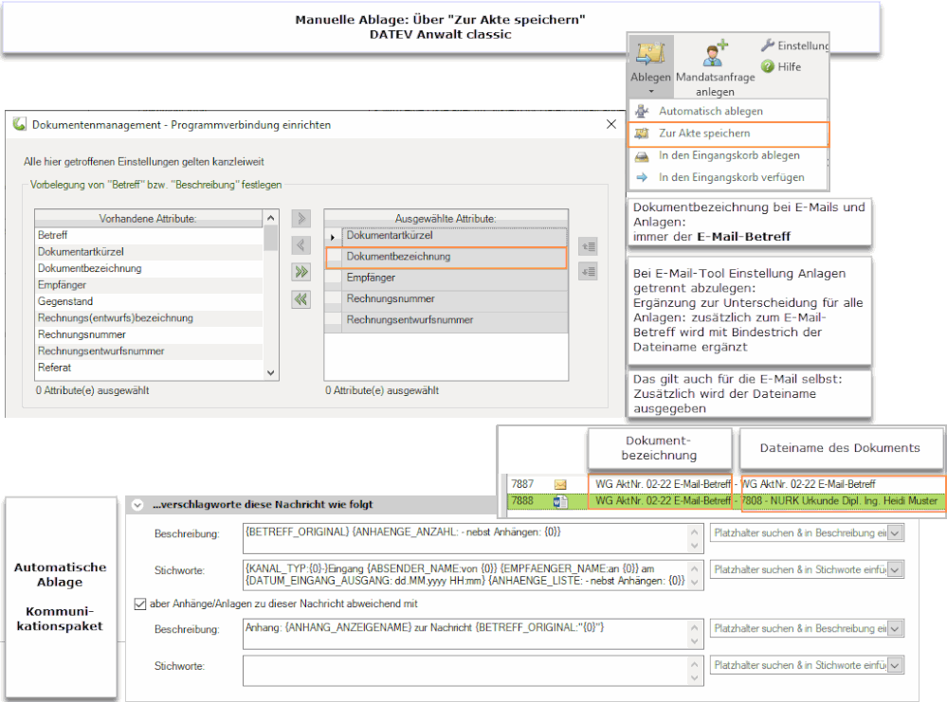
Task: Select Rechnungsentwurfsnummer in Vorhandene Attribute list
Action: coord(149,351)
